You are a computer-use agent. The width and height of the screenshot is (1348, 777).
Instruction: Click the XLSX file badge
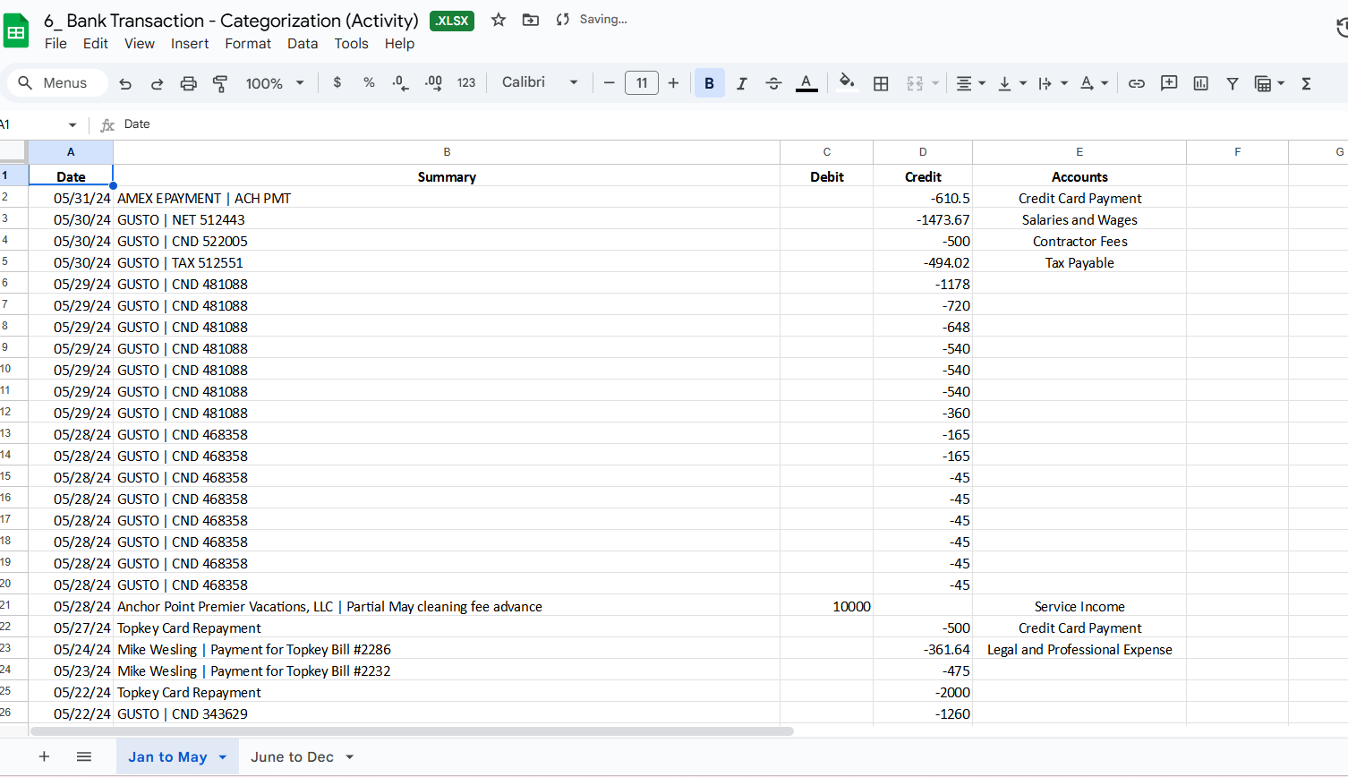pyautogui.click(x=452, y=21)
